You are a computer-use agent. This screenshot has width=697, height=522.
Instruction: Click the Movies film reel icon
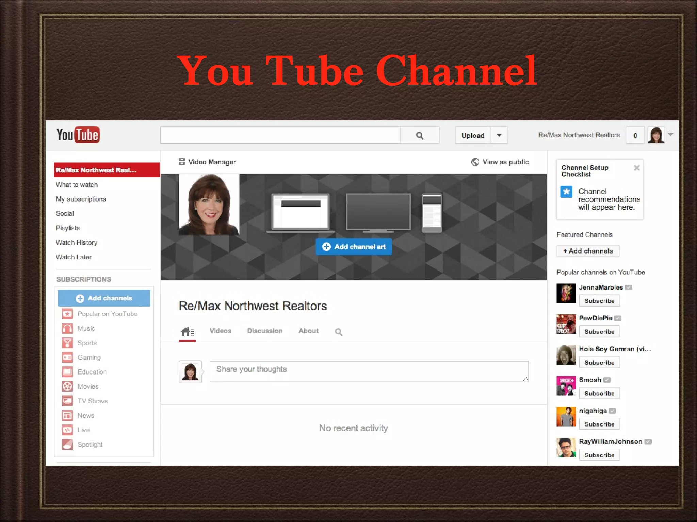[67, 386]
